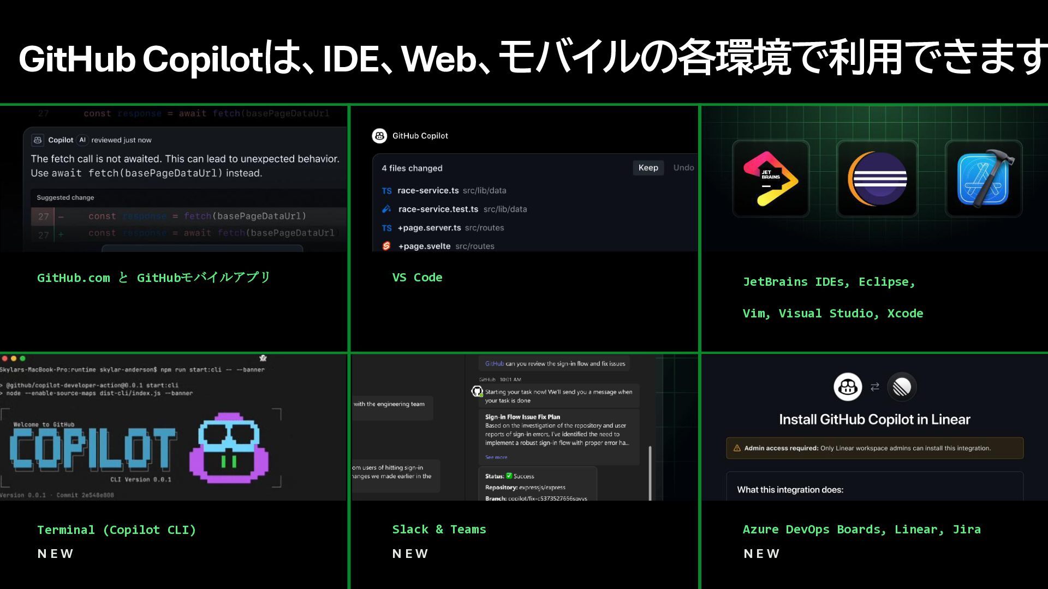Click the Copilot logo in Linear install card
The height and width of the screenshot is (589, 1048).
(847, 387)
